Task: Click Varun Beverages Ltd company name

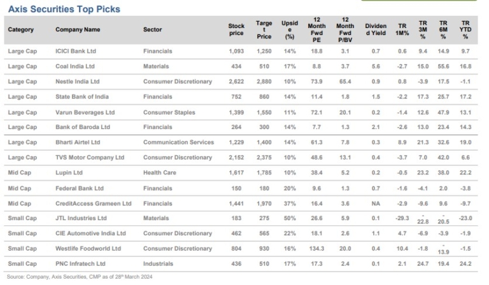Action: pos(83,111)
